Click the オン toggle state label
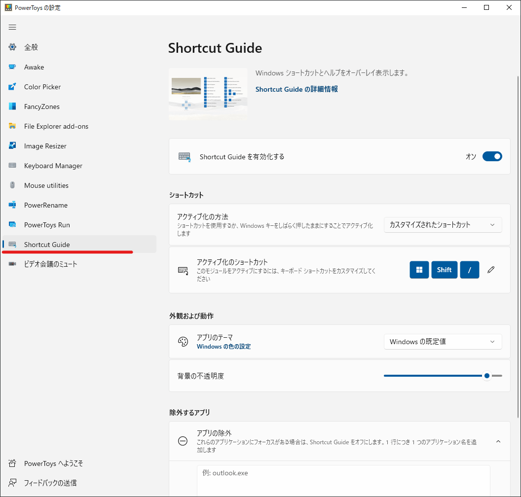The image size is (521, 497). (471, 156)
